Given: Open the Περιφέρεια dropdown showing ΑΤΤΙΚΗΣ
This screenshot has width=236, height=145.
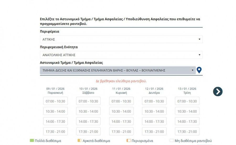Looking at the screenshot, I should (121, 39).
